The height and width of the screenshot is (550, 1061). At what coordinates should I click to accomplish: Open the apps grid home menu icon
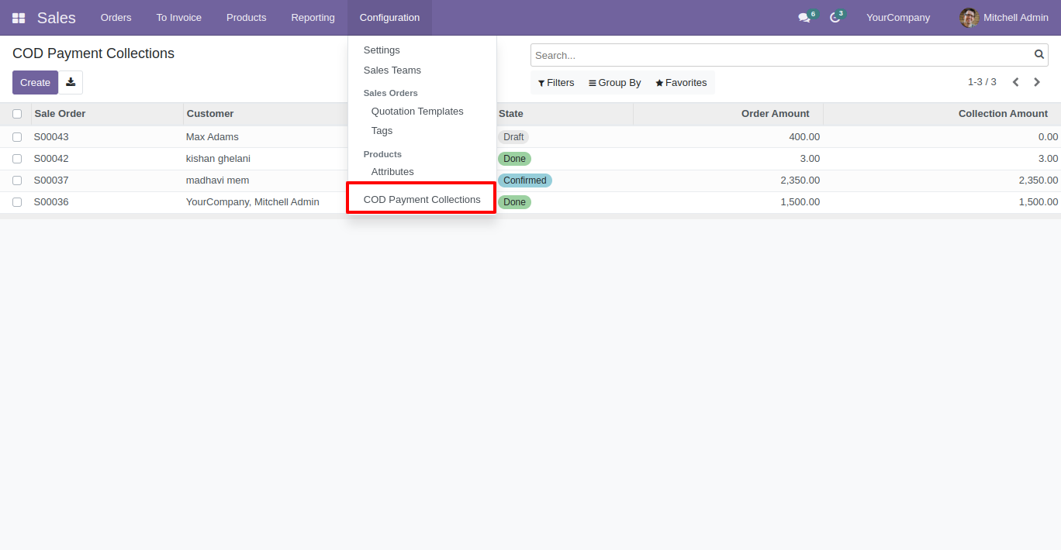coord(19,18)
